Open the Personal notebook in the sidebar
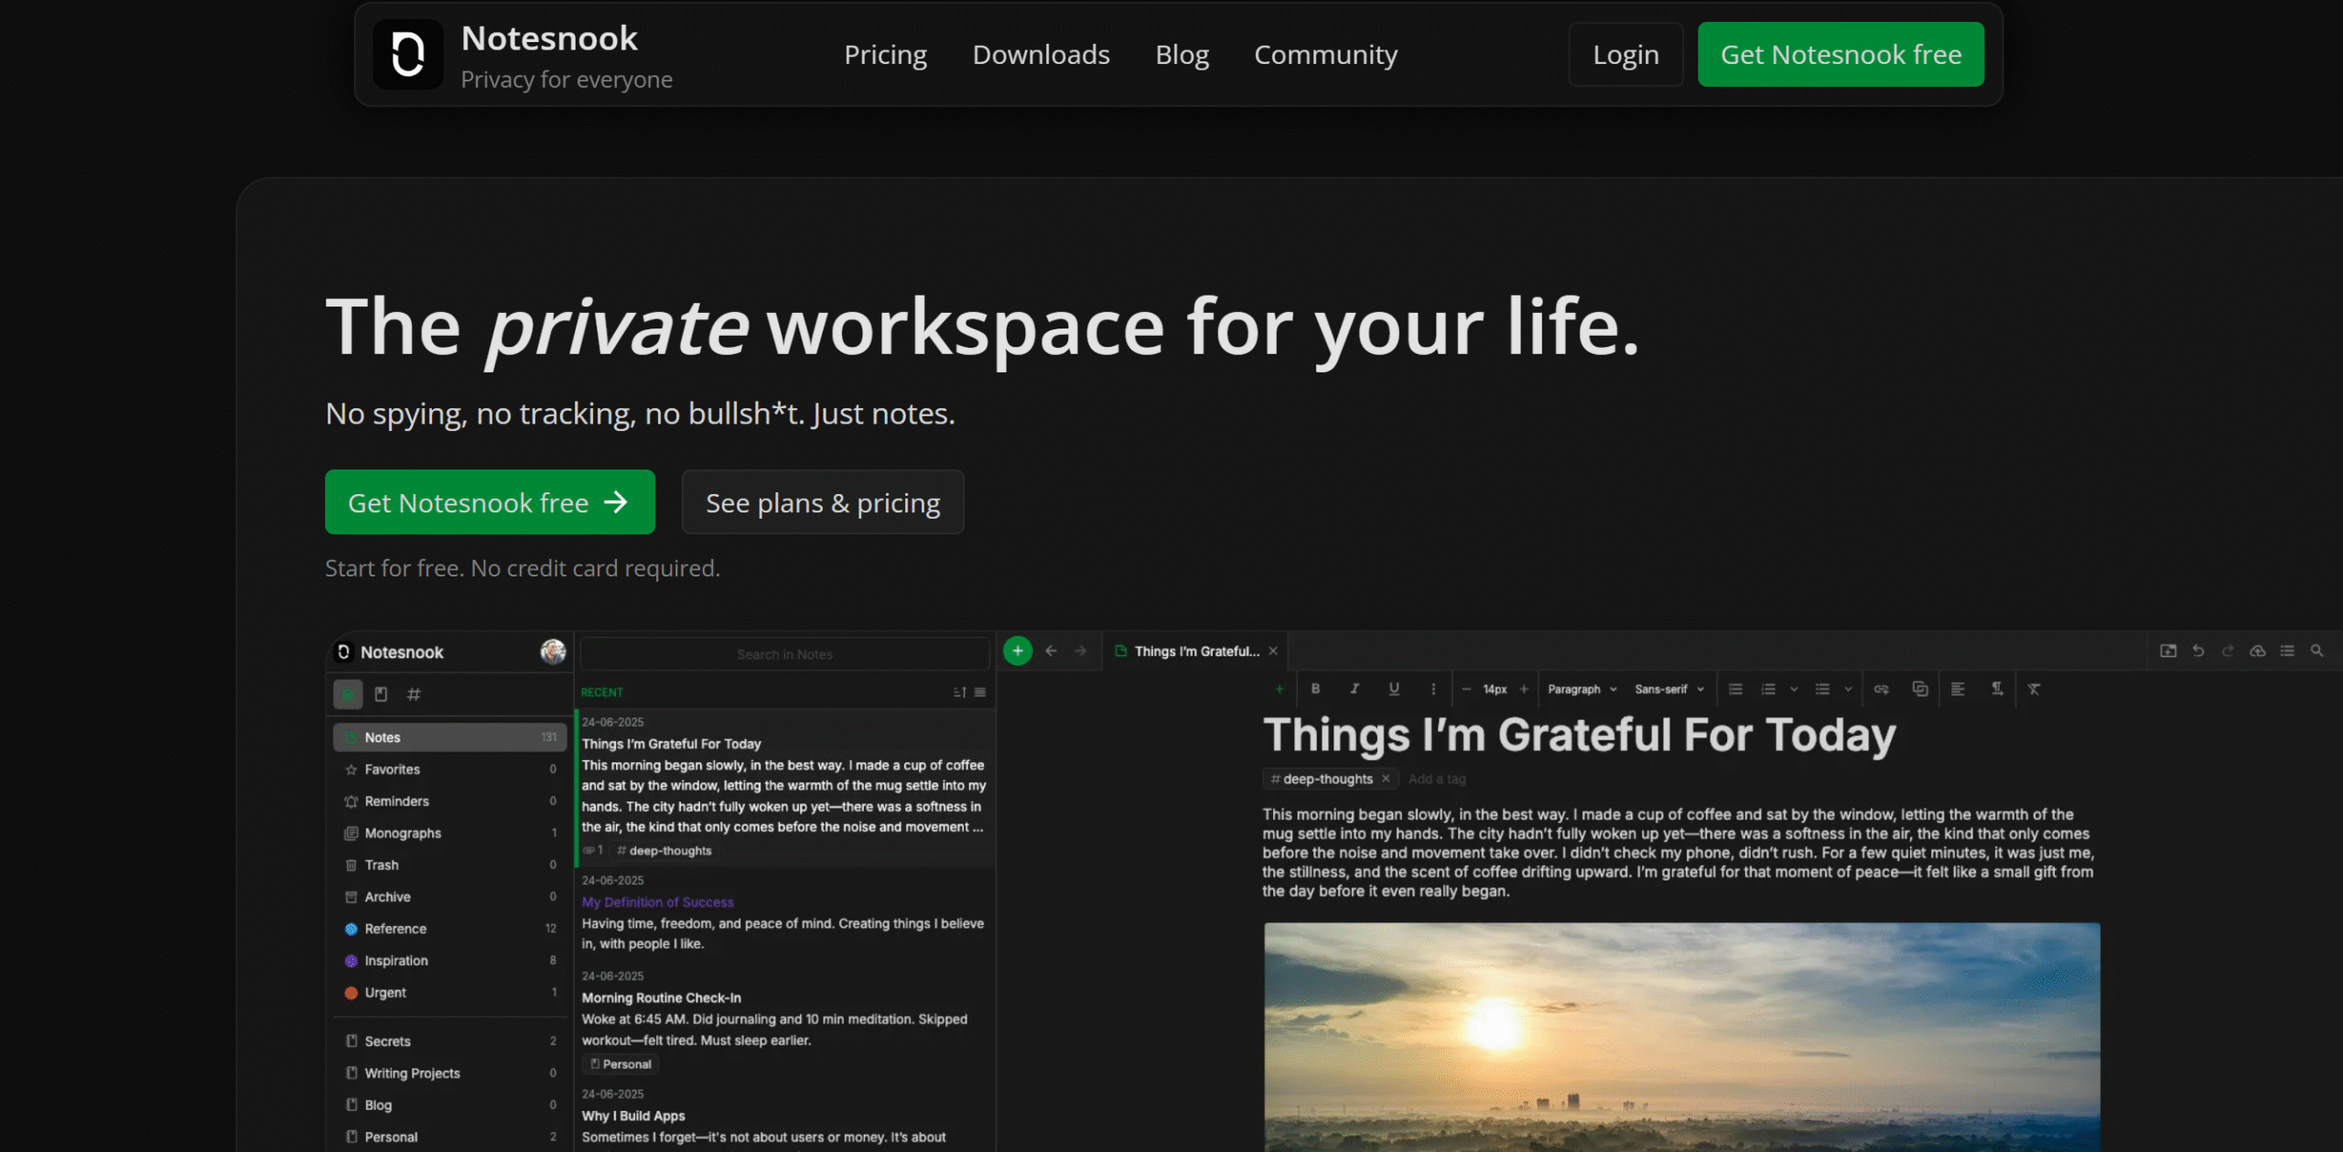This screenshot has width=2343, height=1152. (x=449, y=1137)
